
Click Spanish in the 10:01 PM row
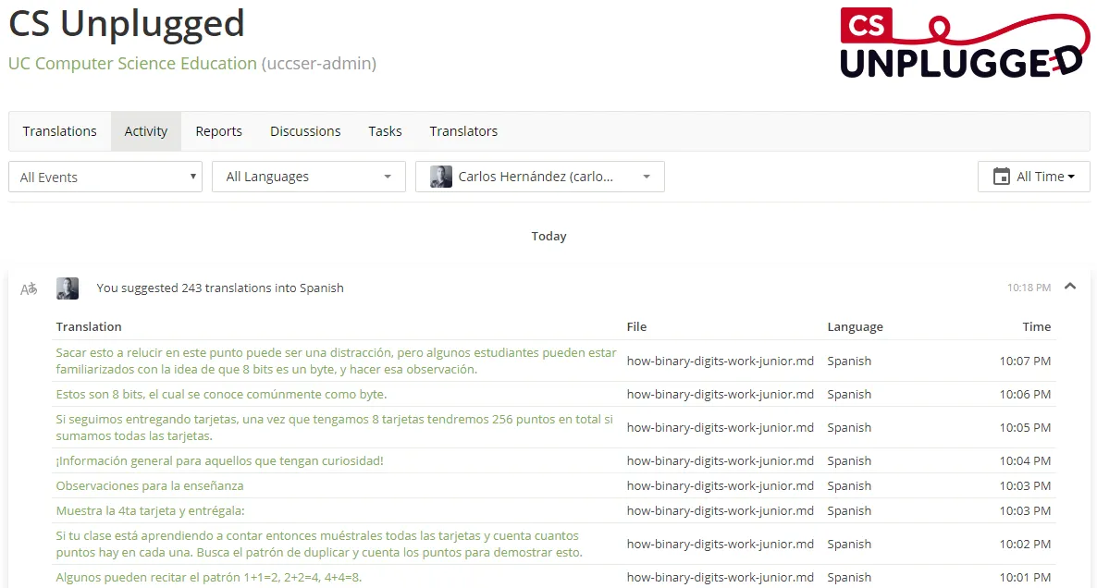849,578
